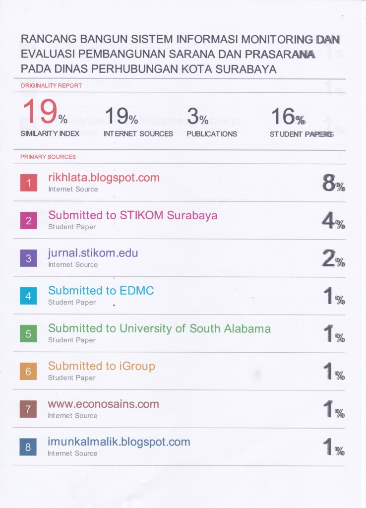Click the 3% Publications statistic
The width and height of the screenshot is (366, 508).
click(197, 117)
